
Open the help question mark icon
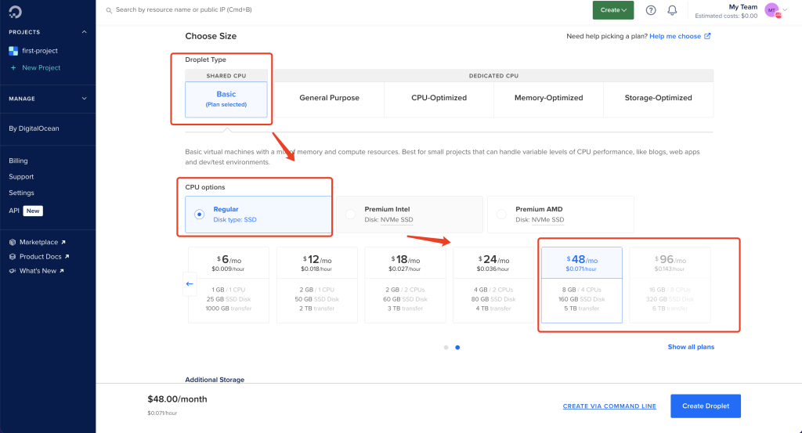(x=651, y=10)
